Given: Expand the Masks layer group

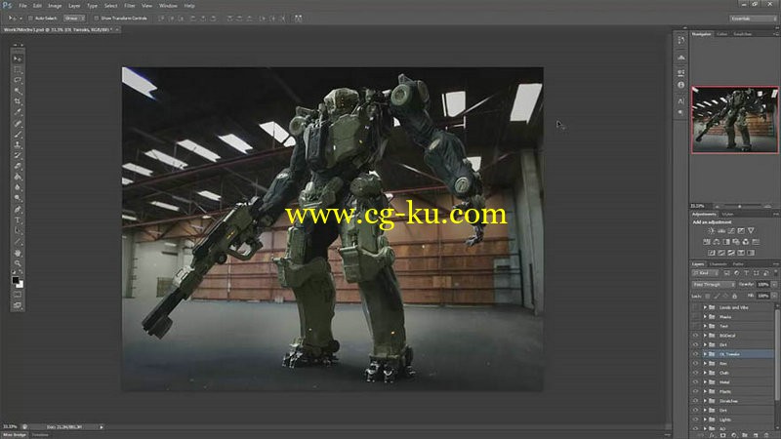Looking at the screenshot, I should (705, 316).
